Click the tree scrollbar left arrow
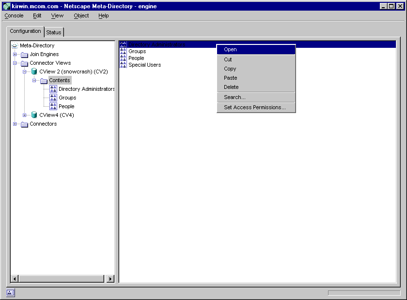 [x=15, y=279]
